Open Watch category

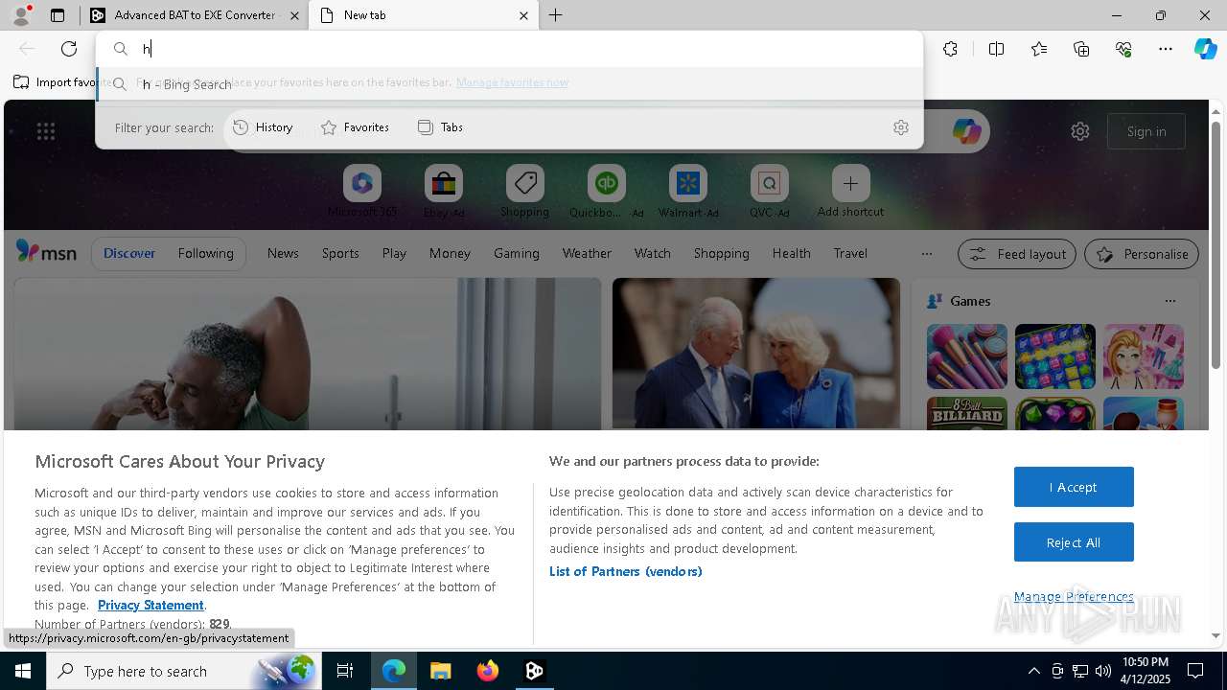653,253
